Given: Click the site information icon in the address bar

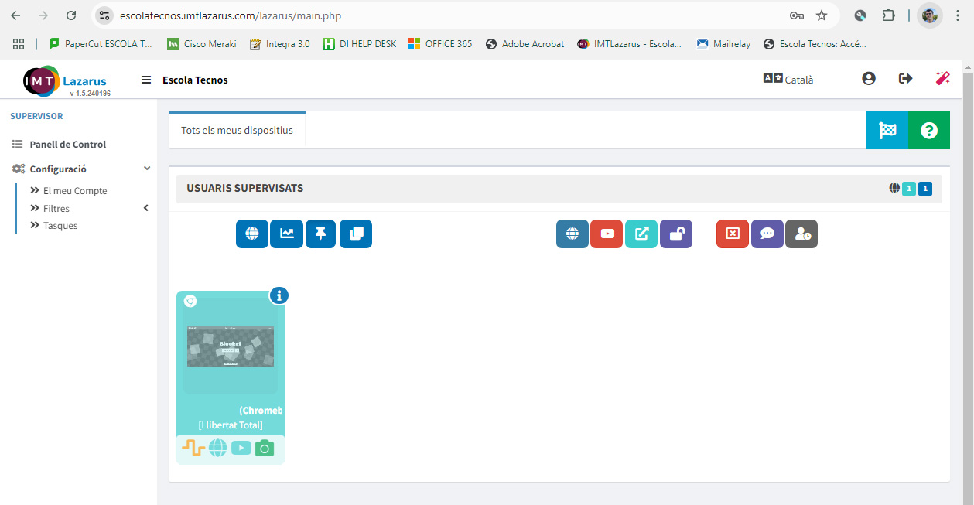Looking at the screenshot, I should click(105, 15).
